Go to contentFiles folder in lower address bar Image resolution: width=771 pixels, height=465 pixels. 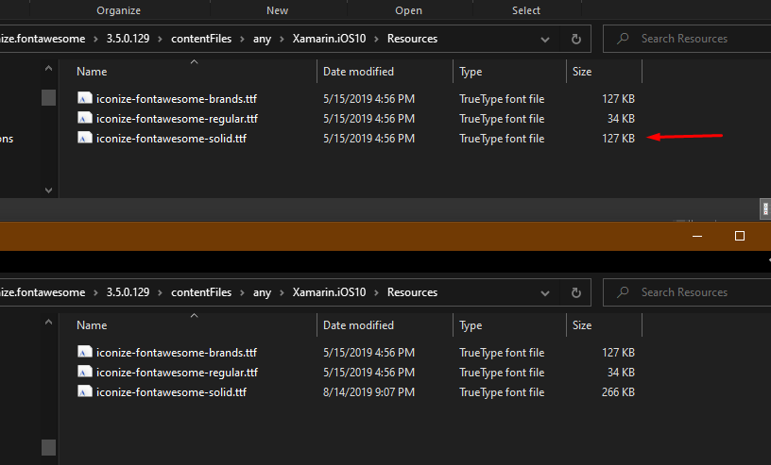click(x=201, y=292)
